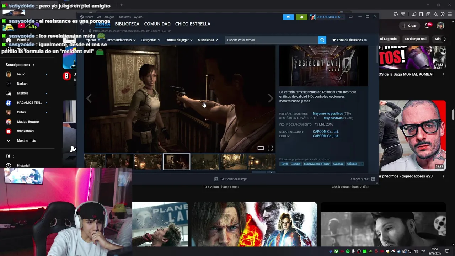
Task: Click video options dots beside Mortal Kombat video
Action: point(444,75)
